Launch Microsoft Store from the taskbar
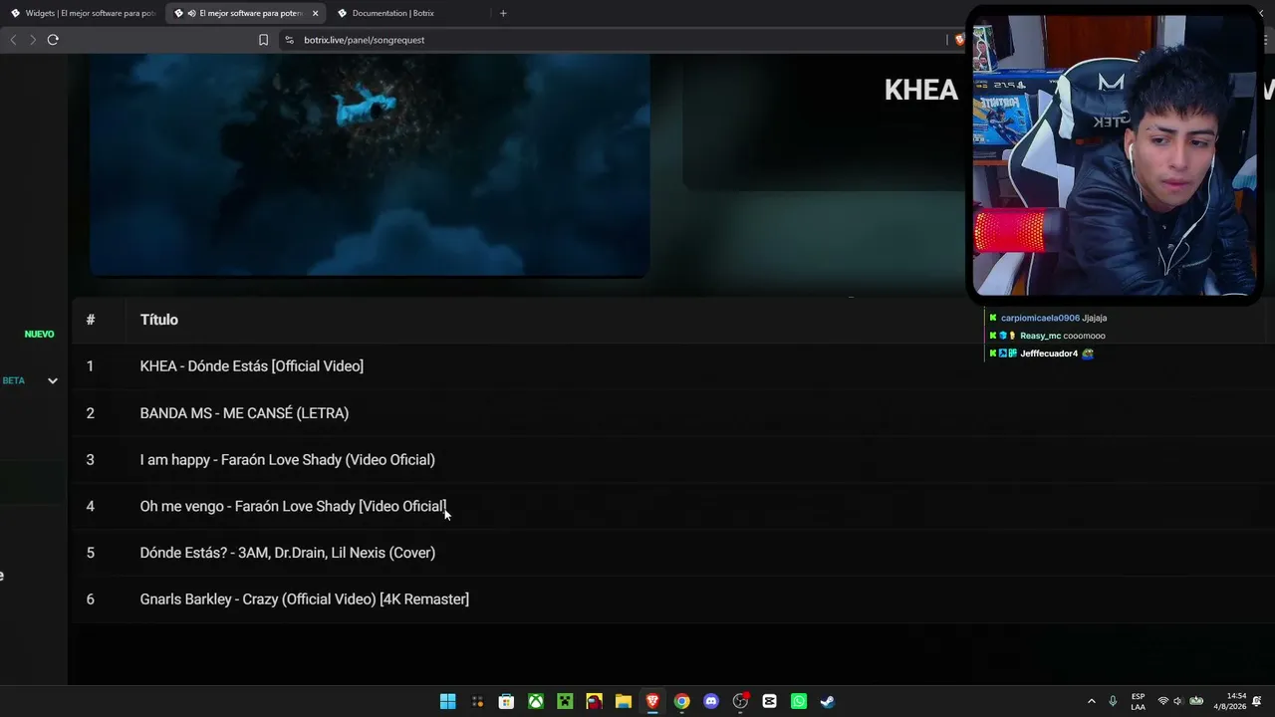Image resolution: width=1275 pixels, height=717 pixels. click(x=506, y=701)
